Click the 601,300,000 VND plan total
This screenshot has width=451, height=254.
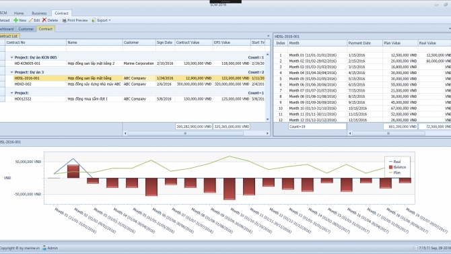click(x=401, y=127)
